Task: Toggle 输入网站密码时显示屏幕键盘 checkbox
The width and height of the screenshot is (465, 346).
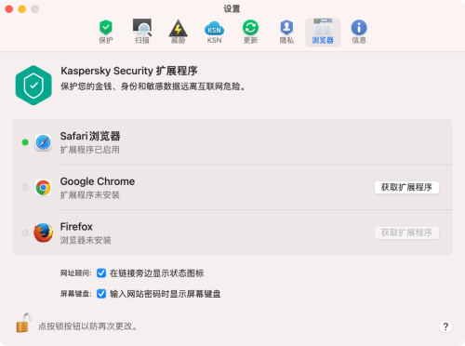Action: pyautogui.click(x=101, y=294)
